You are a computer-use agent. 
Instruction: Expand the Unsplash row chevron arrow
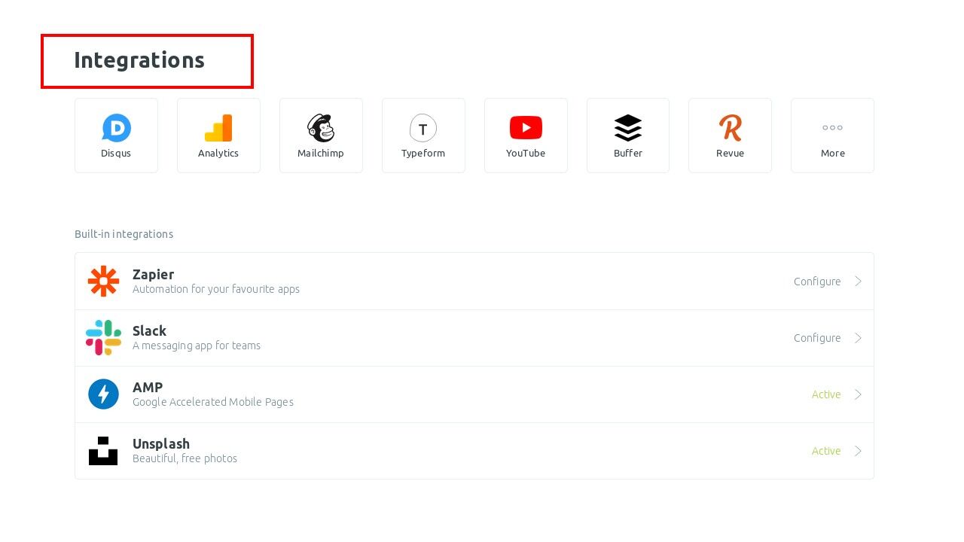pos(858,451)
